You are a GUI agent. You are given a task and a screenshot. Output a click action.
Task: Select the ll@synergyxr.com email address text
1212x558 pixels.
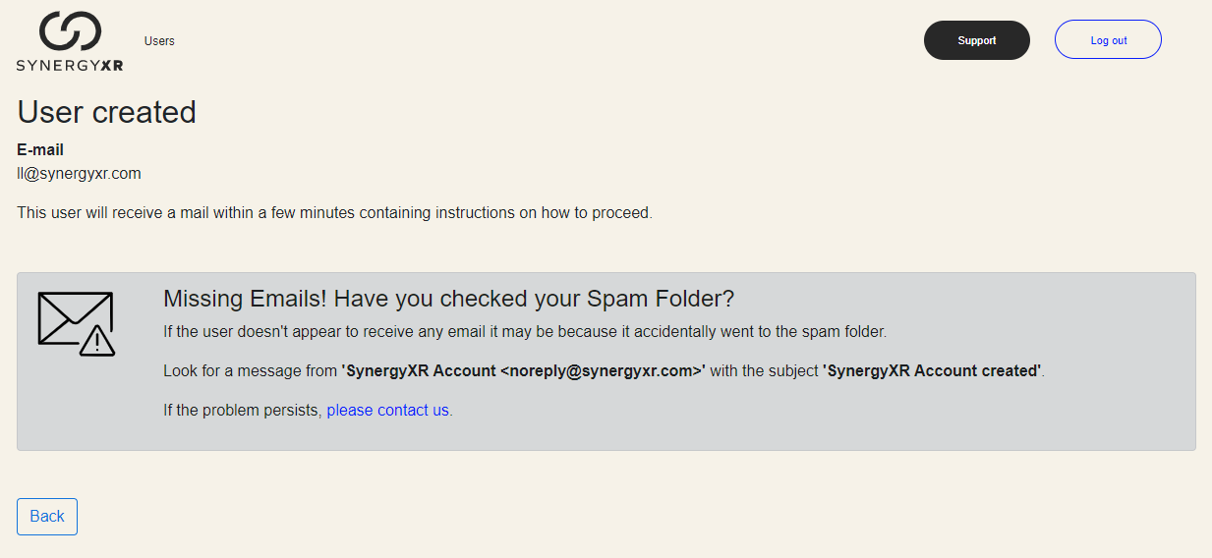(80, 174)
